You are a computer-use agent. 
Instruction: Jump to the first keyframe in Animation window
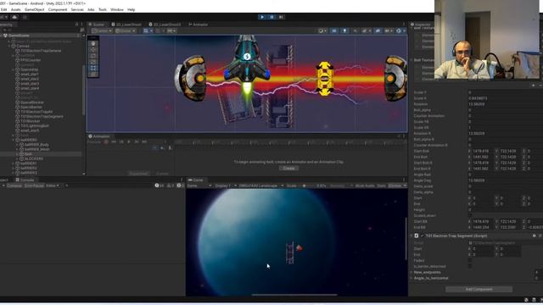(114, 141)
